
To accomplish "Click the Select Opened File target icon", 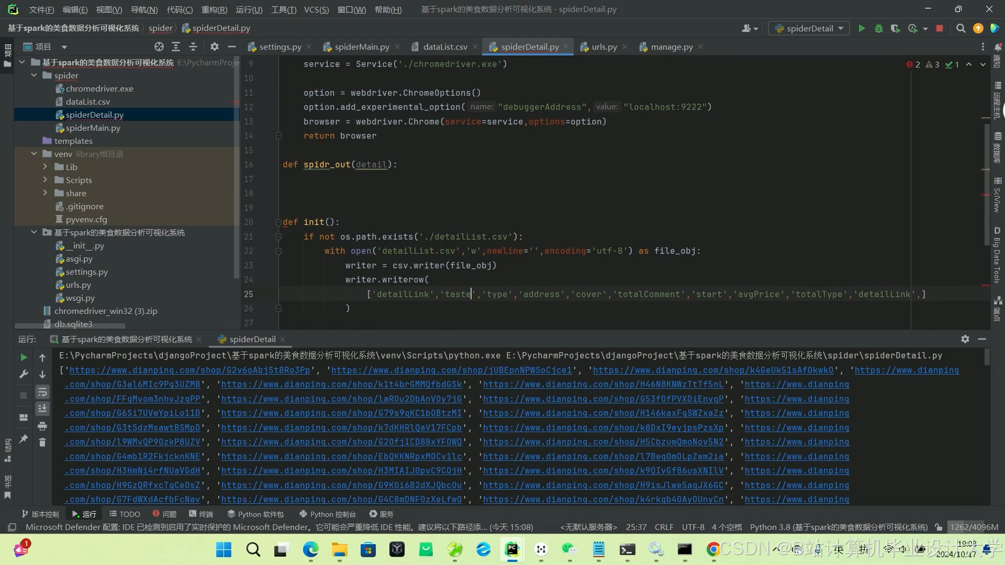I will point(159,47).
